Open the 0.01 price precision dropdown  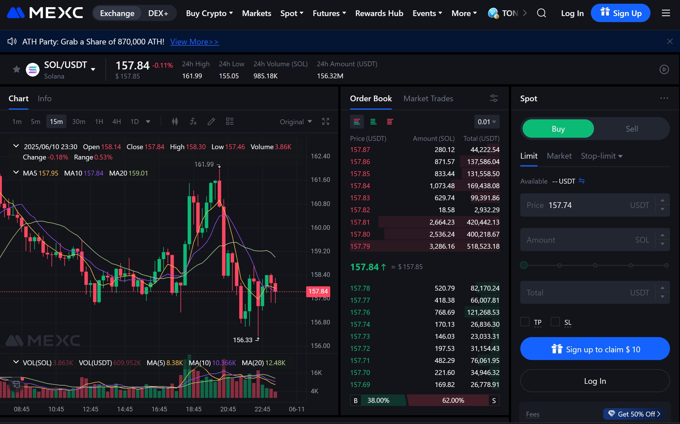tap(486, 121)
